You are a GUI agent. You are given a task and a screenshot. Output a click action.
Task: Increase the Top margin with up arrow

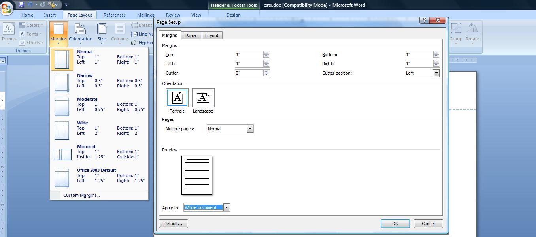pyautogui.click(x=266, y=53)
